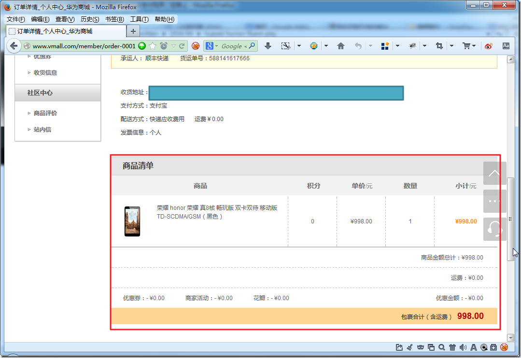Open the address bar history dropdown arrow

(x=173, y=46)
